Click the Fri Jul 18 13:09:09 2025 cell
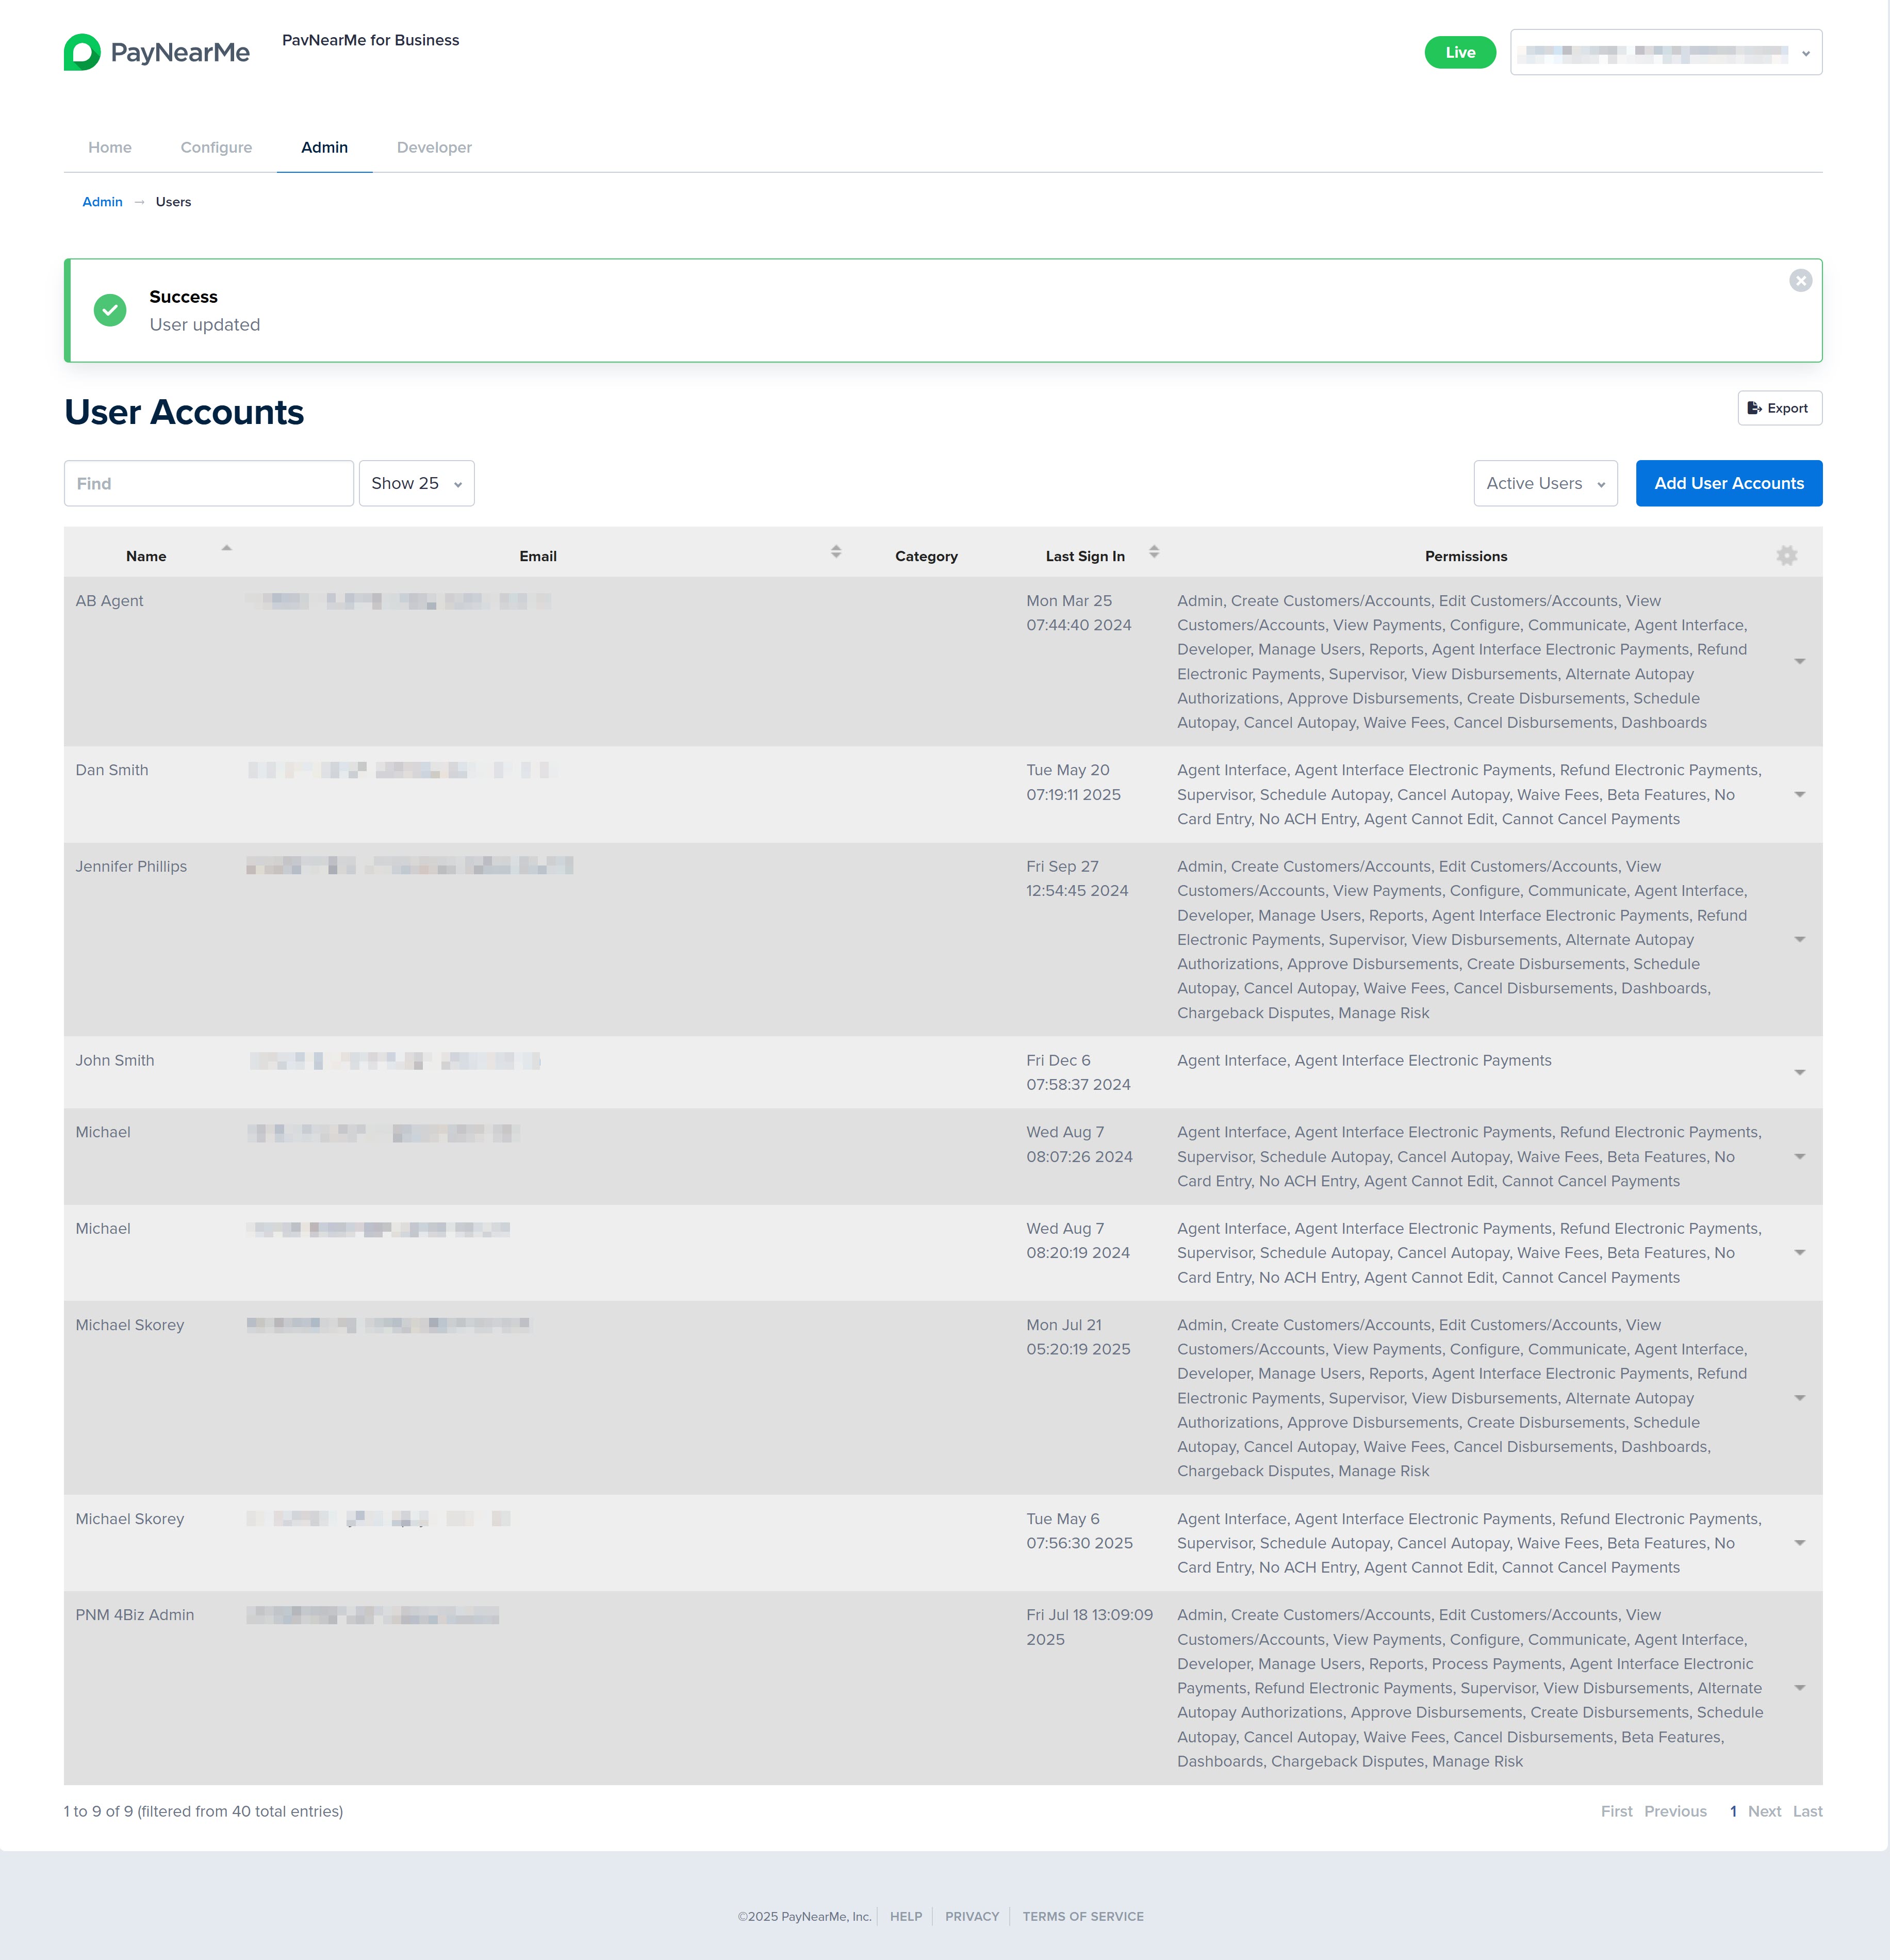1890x1960 pixels. click(x=1089, y=1627)
